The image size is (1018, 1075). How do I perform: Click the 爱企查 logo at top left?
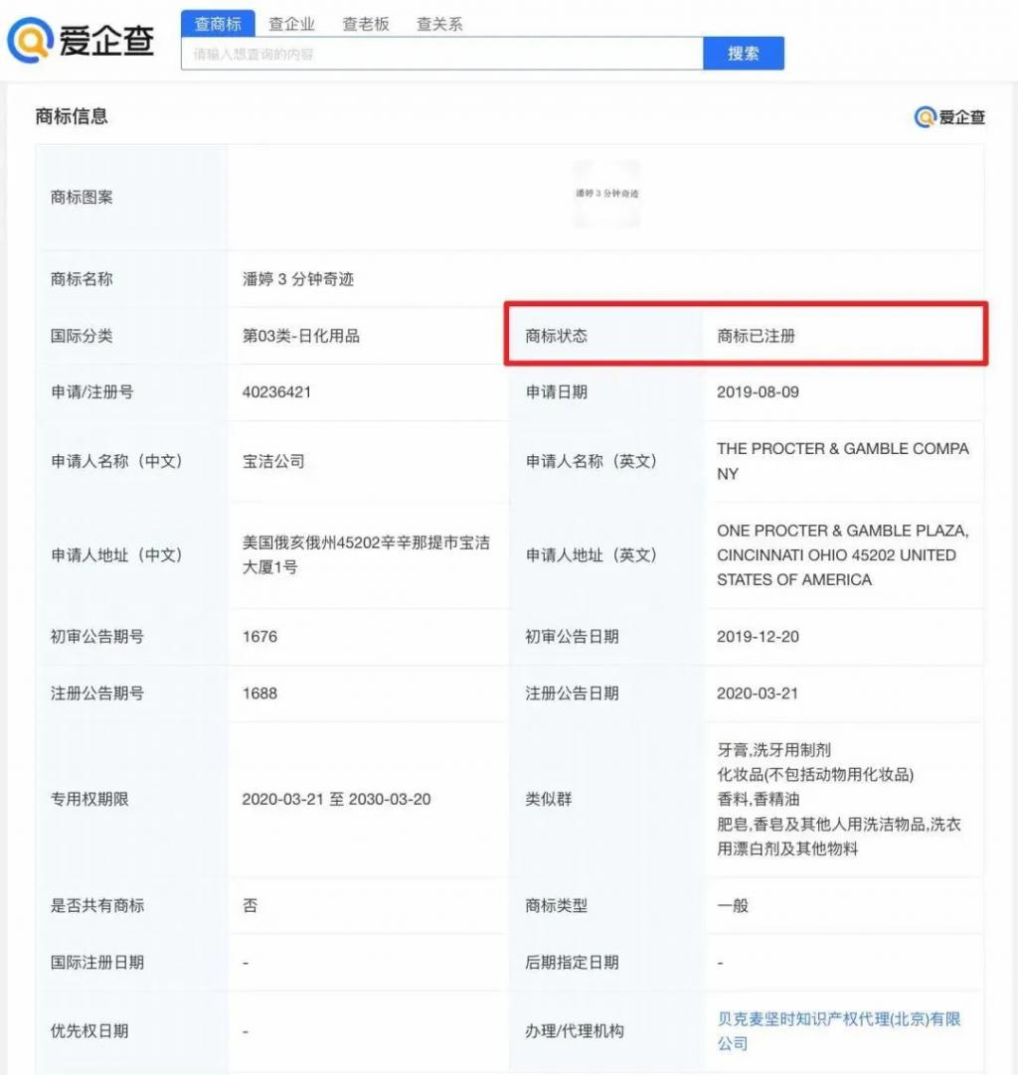pos(81,40)
